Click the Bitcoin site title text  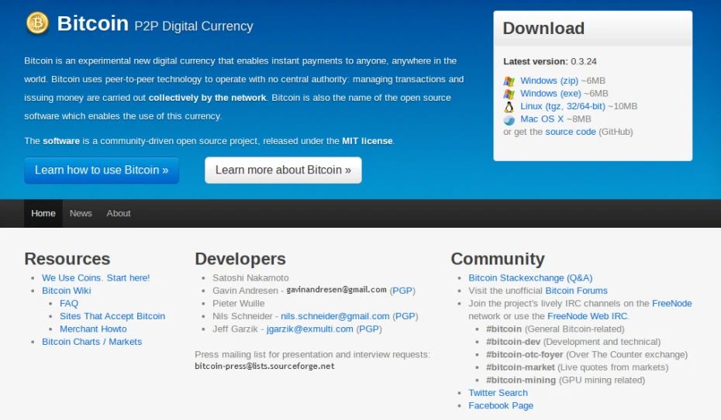(x=92, y=23)
